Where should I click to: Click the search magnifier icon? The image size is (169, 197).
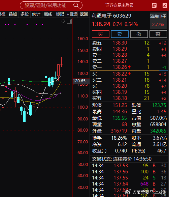(x=76, y=5)
